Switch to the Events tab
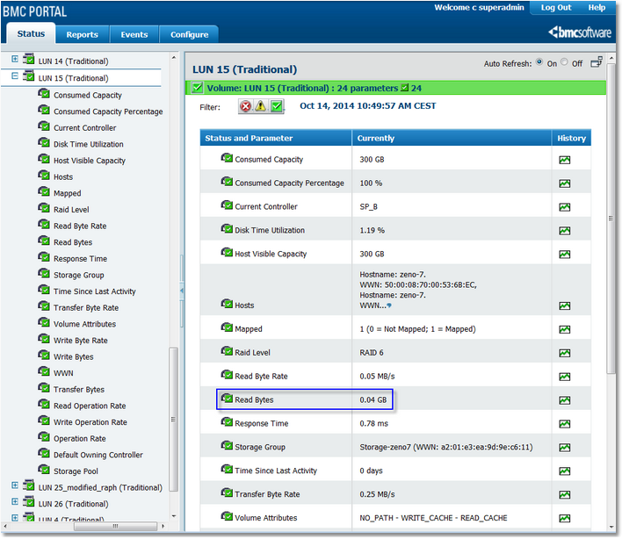 point(134,34)
